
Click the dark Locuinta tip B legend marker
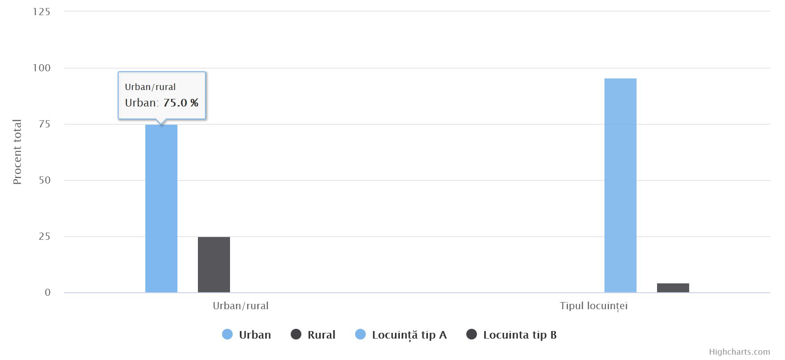click(472, 334)
